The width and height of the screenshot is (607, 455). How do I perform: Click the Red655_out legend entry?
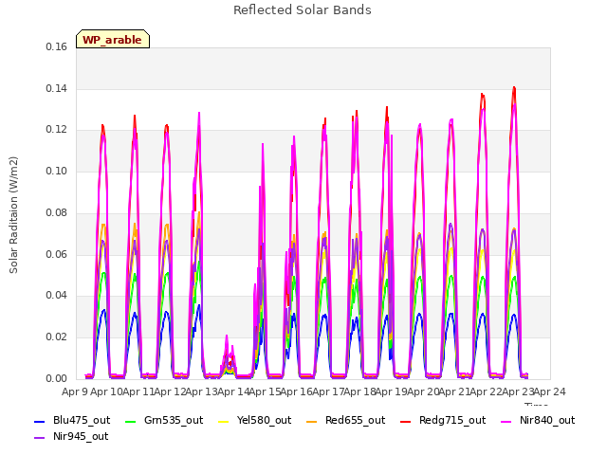click(345, 420)
